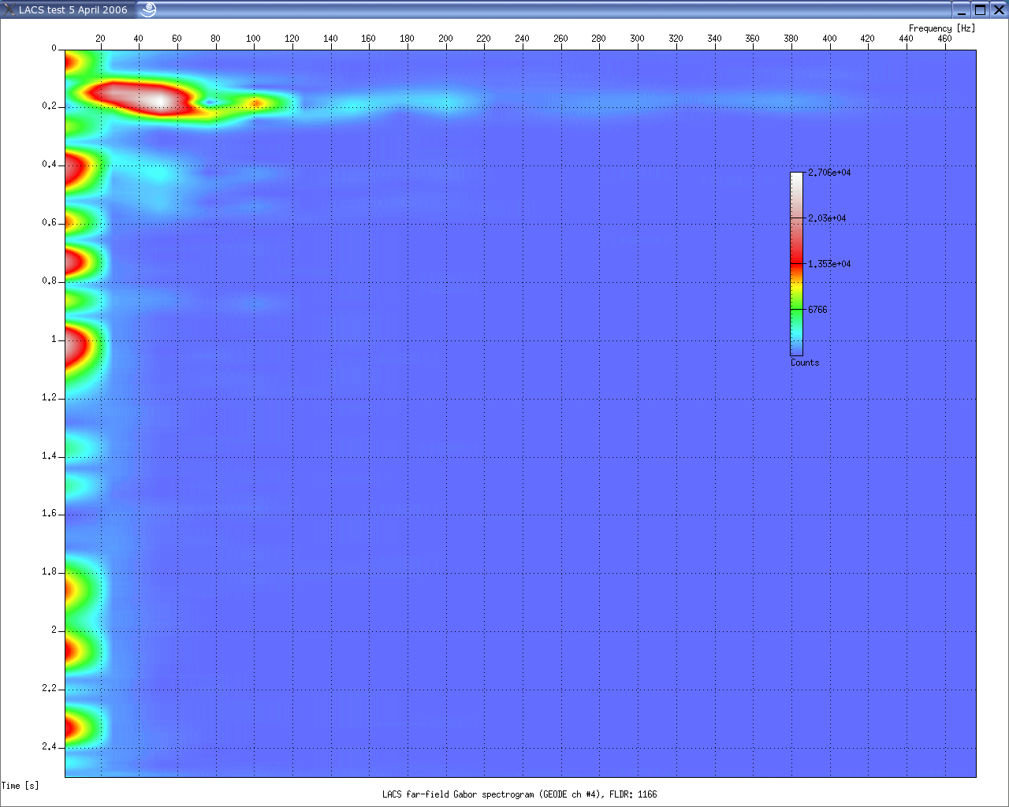Viewport: 1009px width, 807px height.
Task: Click the time axis tick '0.4'
Action: [49, 165]
